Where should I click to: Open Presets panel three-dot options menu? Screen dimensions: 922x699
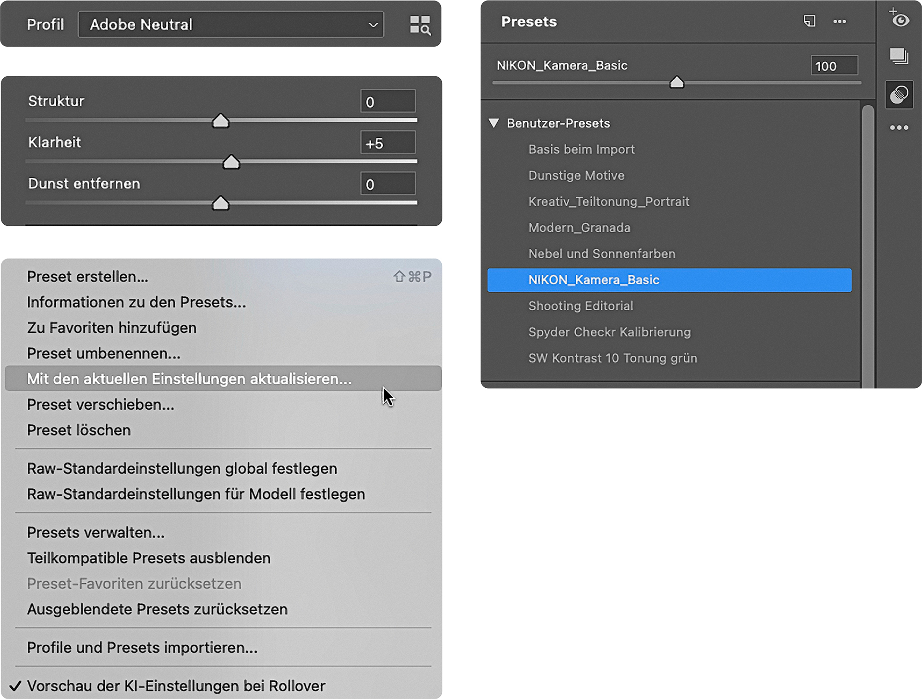[x=839, y=22]
